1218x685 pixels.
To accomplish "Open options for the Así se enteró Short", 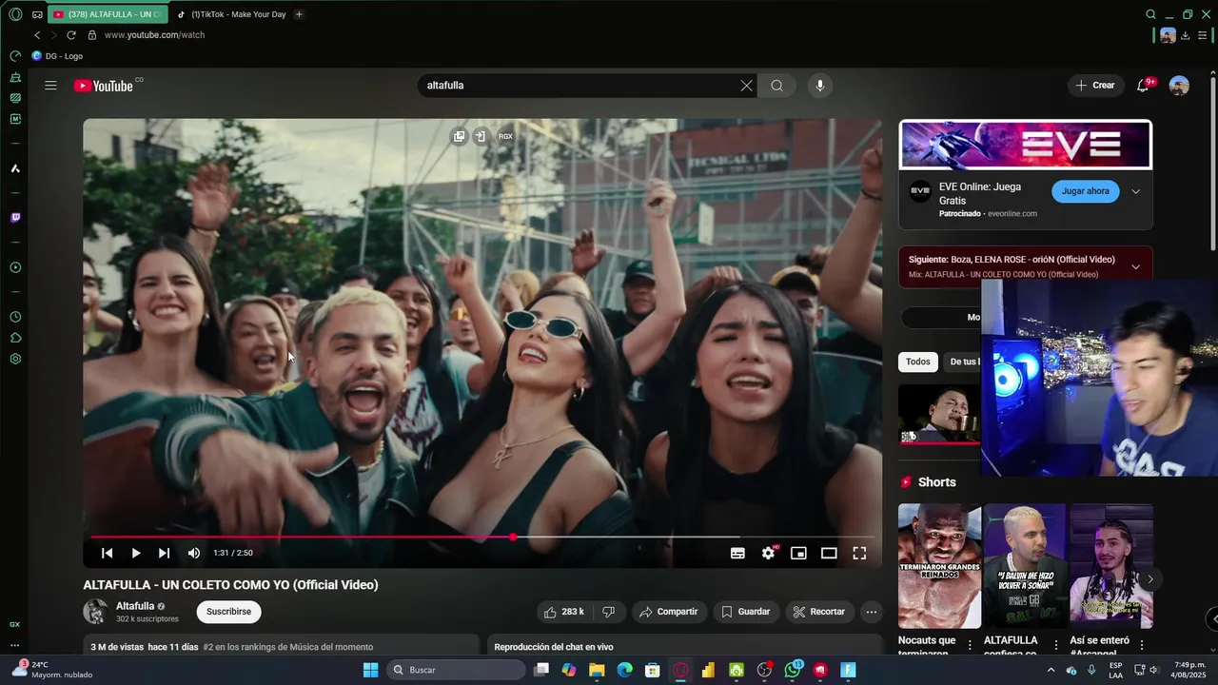I will pos(1141,645).
